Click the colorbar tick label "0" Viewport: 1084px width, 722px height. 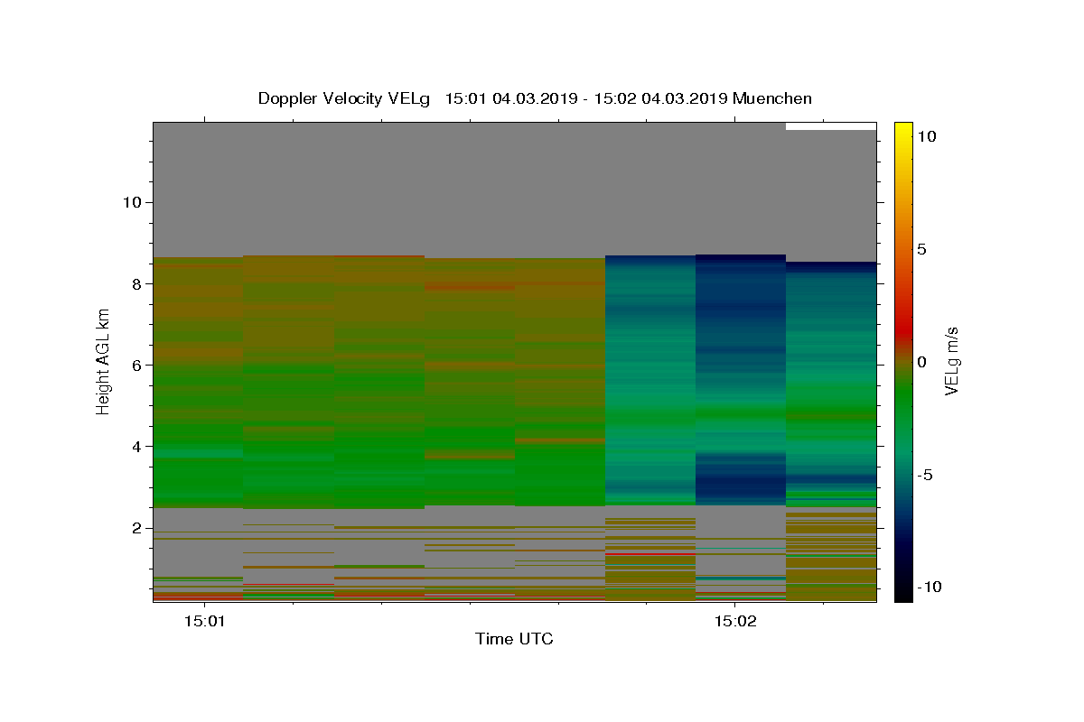coord(922,362)
